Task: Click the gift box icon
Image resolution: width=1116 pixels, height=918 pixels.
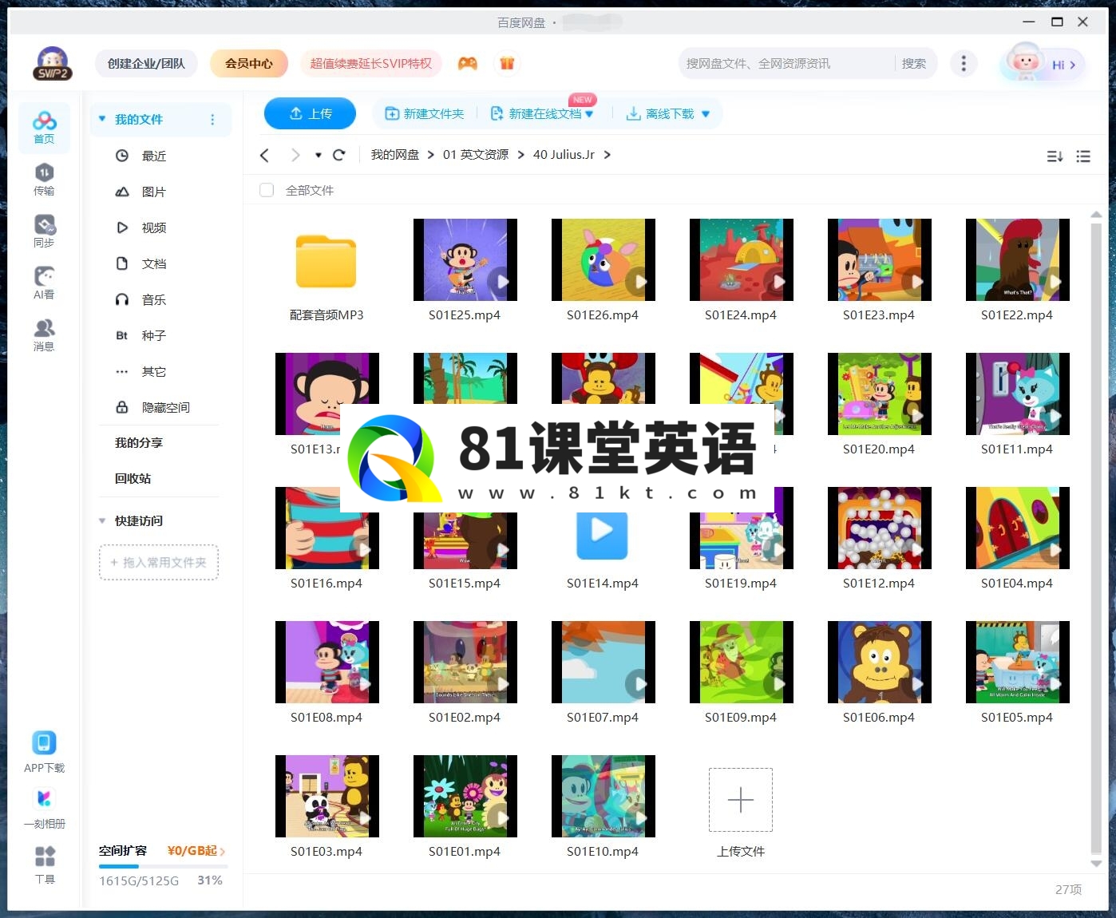Action: click(x=507, y=63)
